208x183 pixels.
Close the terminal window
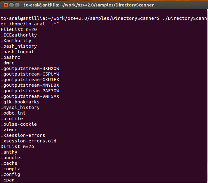(6, 5)
